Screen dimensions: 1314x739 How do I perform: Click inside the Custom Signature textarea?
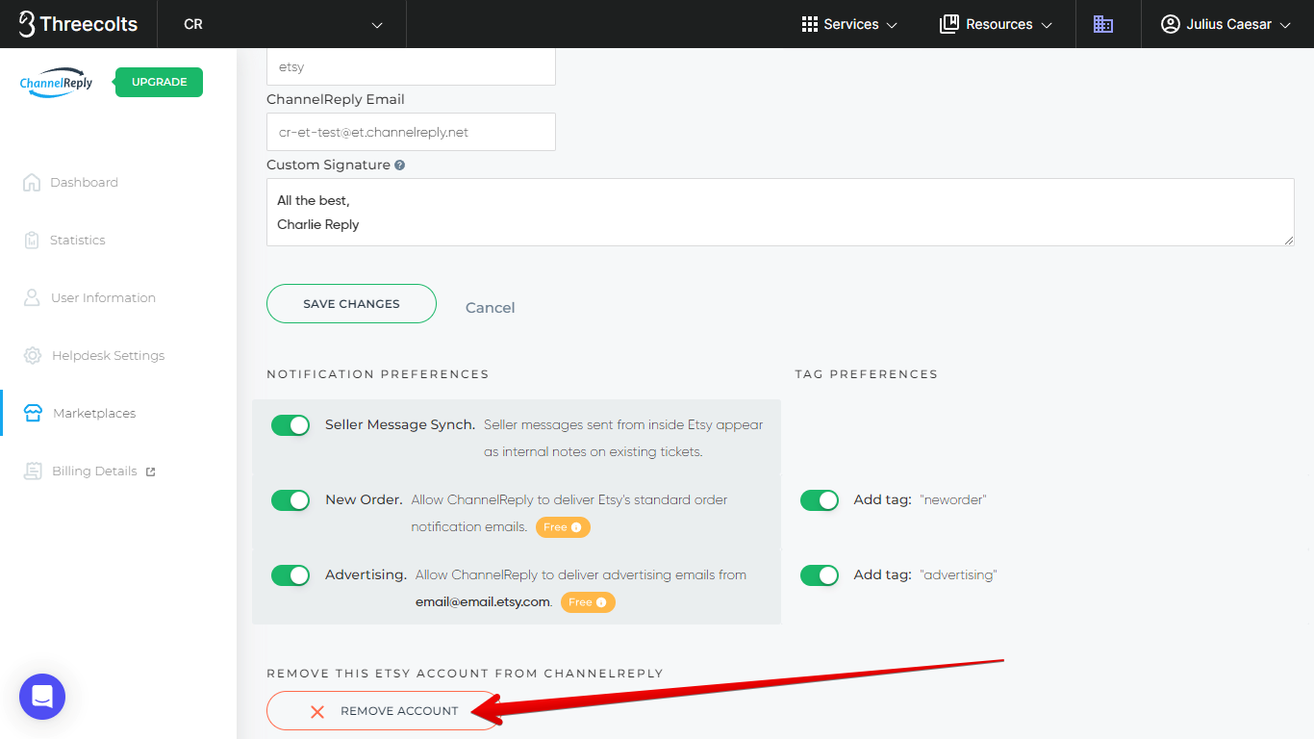point(780,212)
